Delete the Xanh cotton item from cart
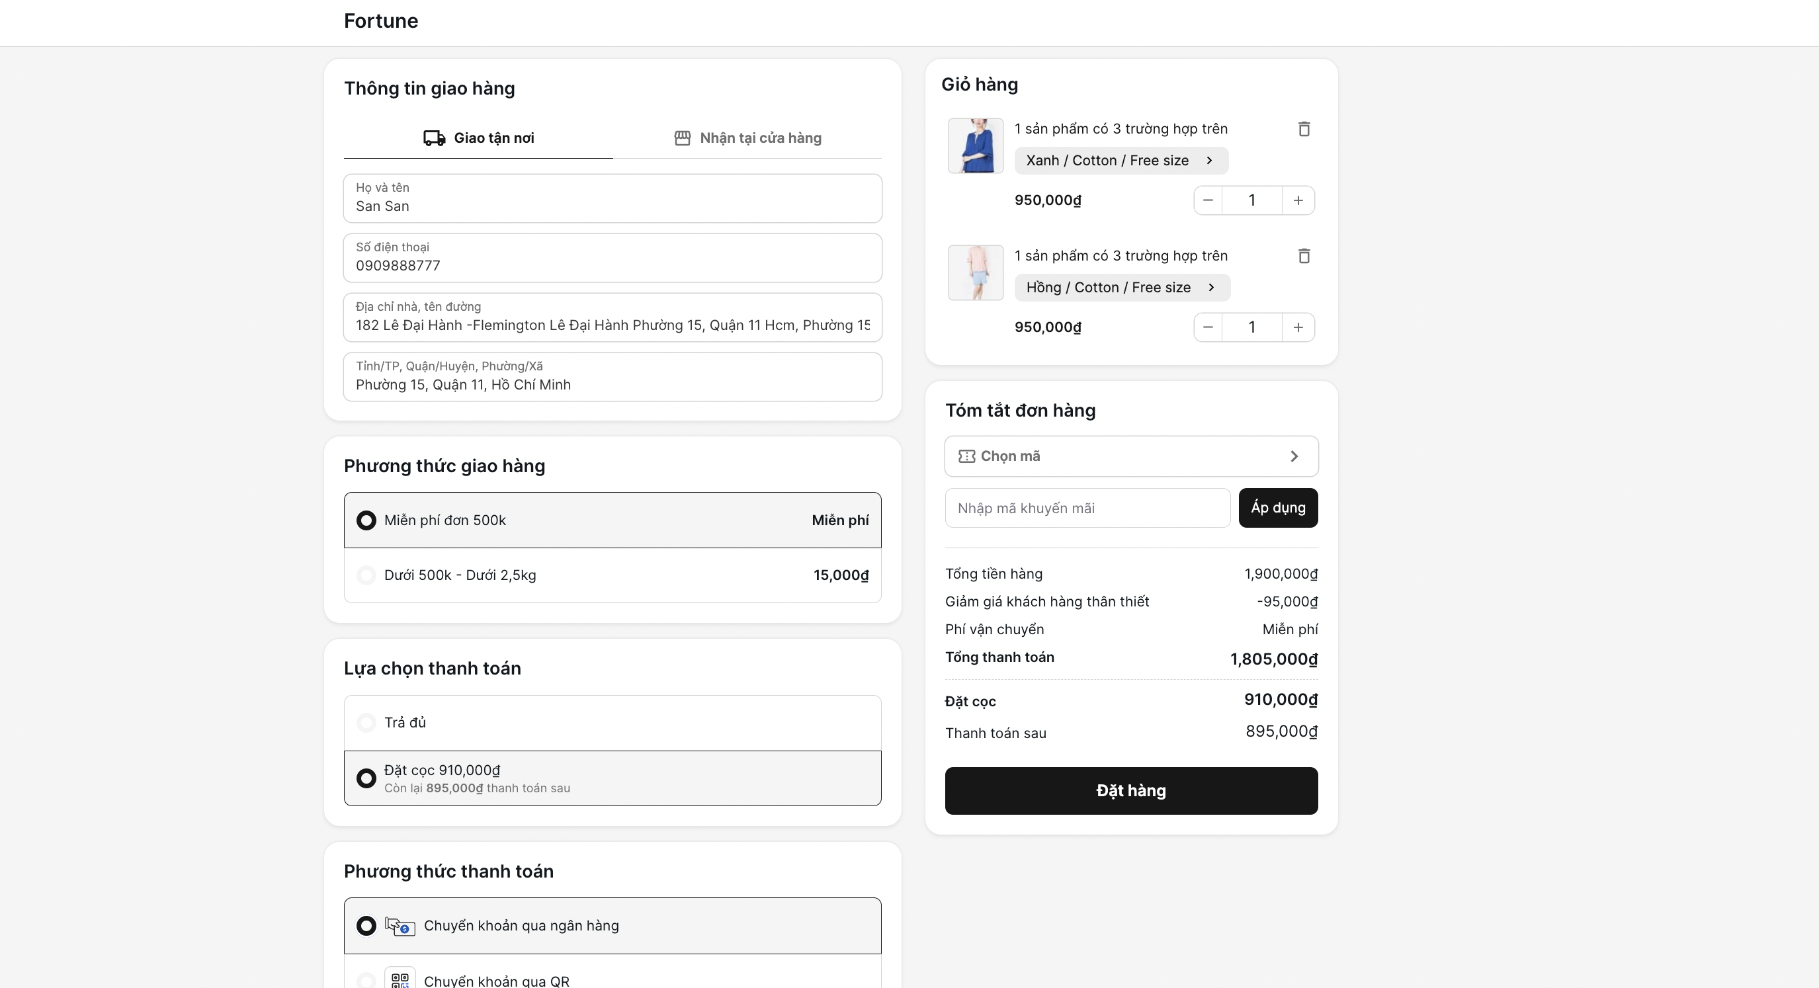This screenshot has height=988, width=1819. 1304,129
